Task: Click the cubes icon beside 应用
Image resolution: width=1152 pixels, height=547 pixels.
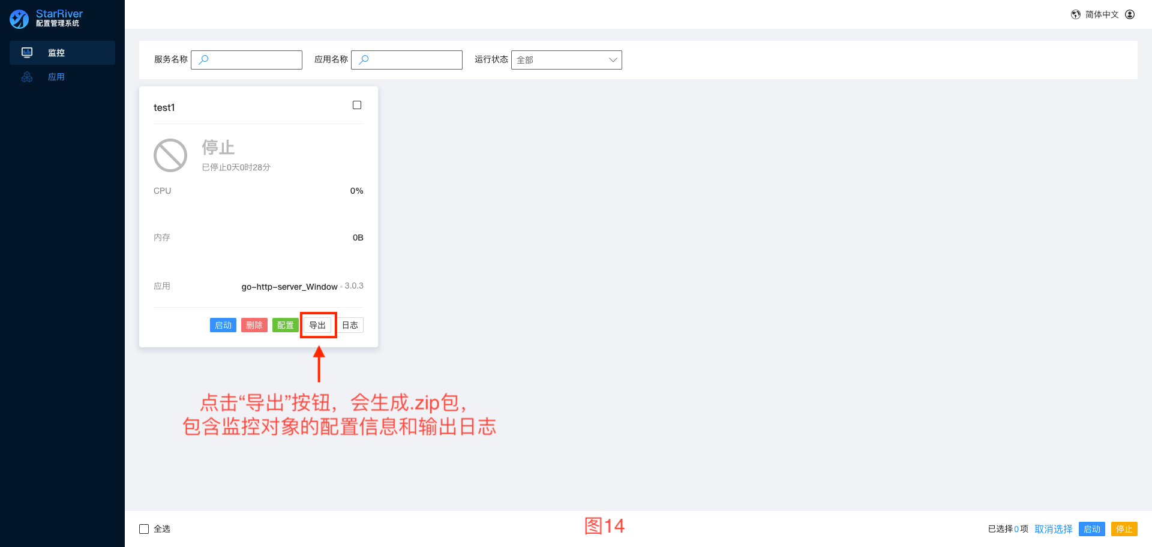Action: coord(27,77)
